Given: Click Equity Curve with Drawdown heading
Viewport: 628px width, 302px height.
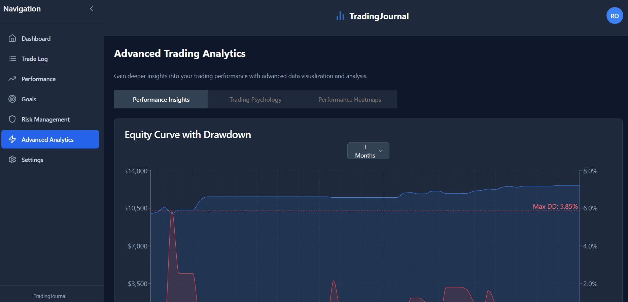Looking at the screenshot, I should coord(188,135).
